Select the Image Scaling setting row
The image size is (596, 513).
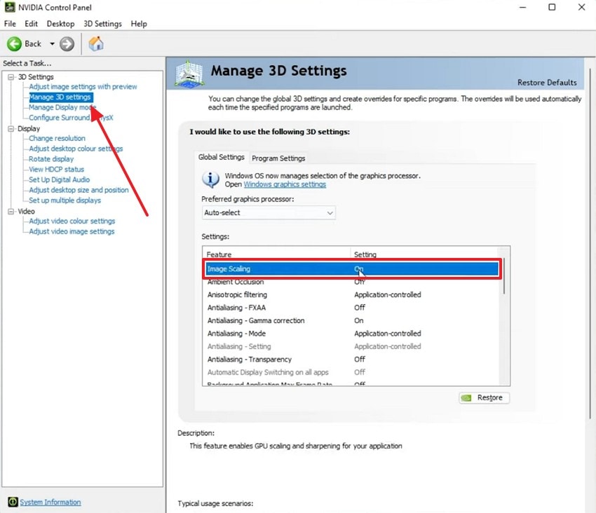(353, 269)
